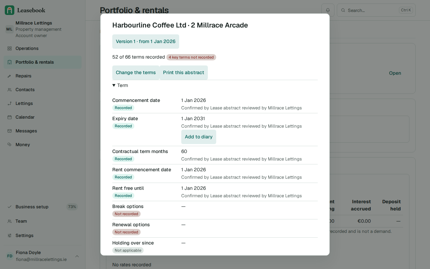The image size is (430, 269).
Task: Click Change the terms button
Action: click(136, 73)
